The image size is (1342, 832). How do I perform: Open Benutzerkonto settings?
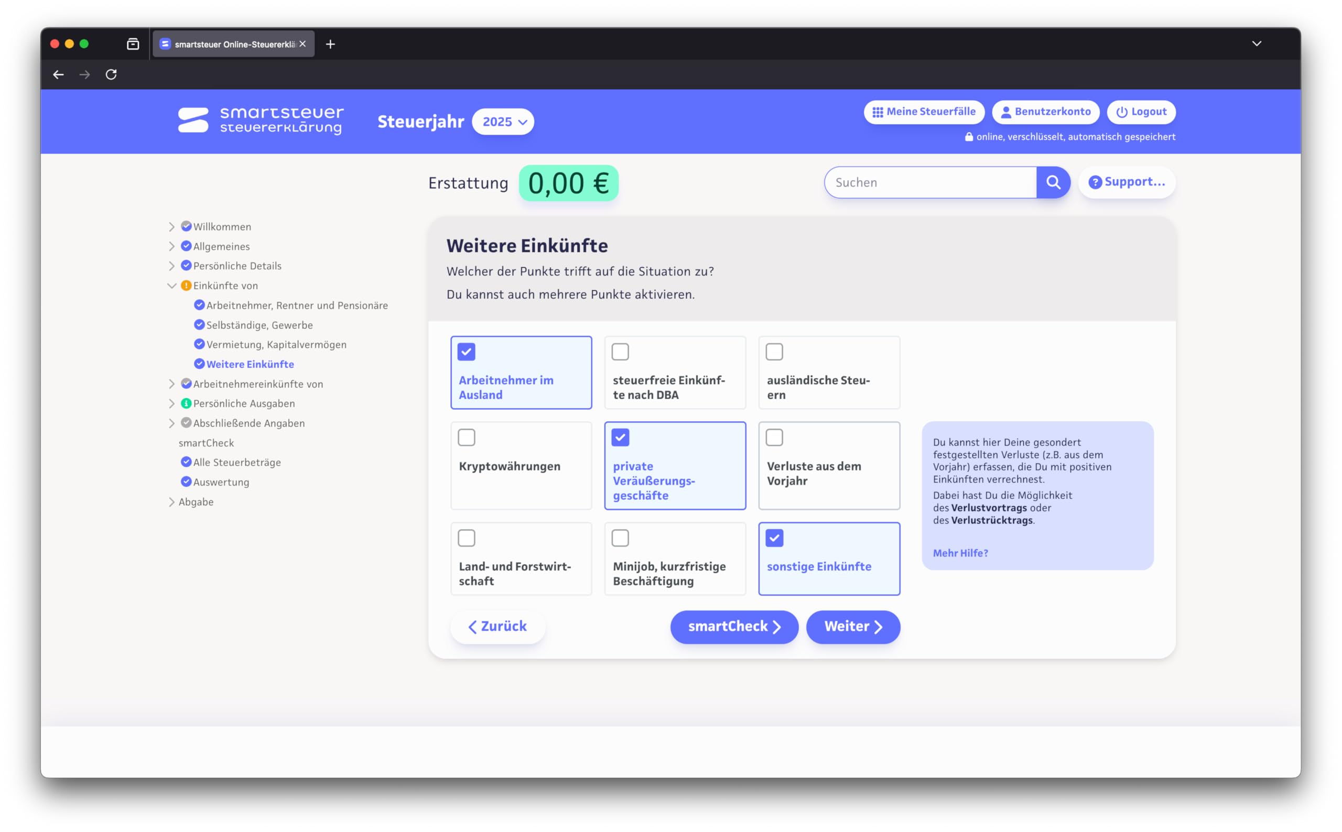(x=1045, y=112)
